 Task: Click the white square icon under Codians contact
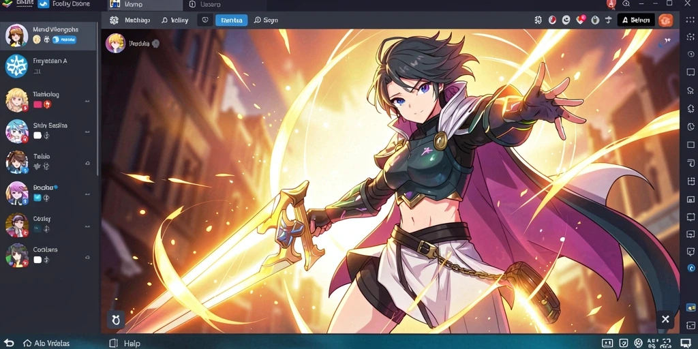(x=37, y=260)
